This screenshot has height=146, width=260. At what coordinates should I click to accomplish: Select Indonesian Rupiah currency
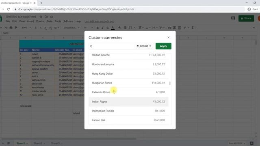click(x=128, y=111)
